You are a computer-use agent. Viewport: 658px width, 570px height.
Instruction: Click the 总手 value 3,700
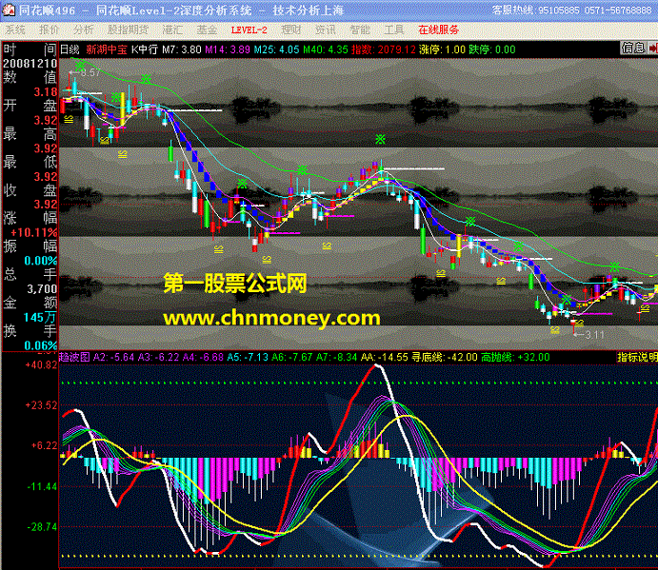[x=42, y=288]
